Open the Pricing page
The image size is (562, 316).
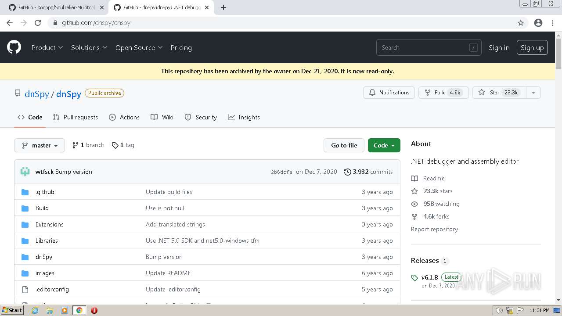[x=181, y=47]
